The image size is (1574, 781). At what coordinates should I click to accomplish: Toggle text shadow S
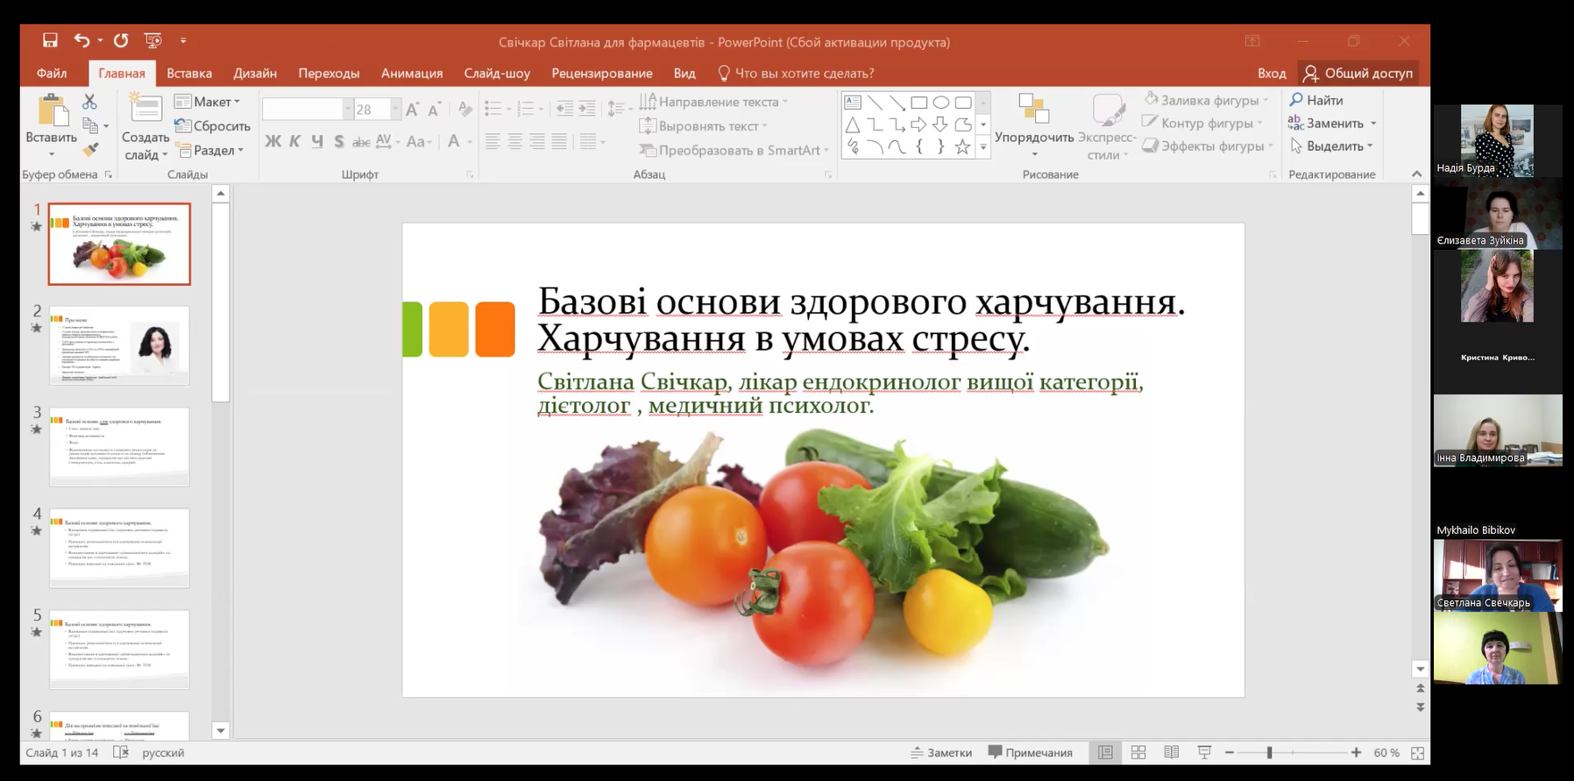[338, 141]
